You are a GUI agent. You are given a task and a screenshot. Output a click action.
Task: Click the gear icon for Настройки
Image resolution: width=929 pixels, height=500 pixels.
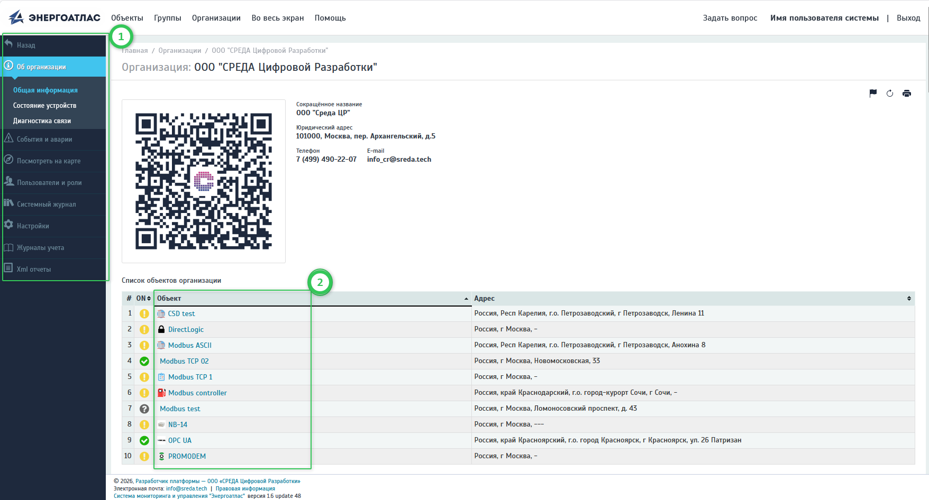8,225
